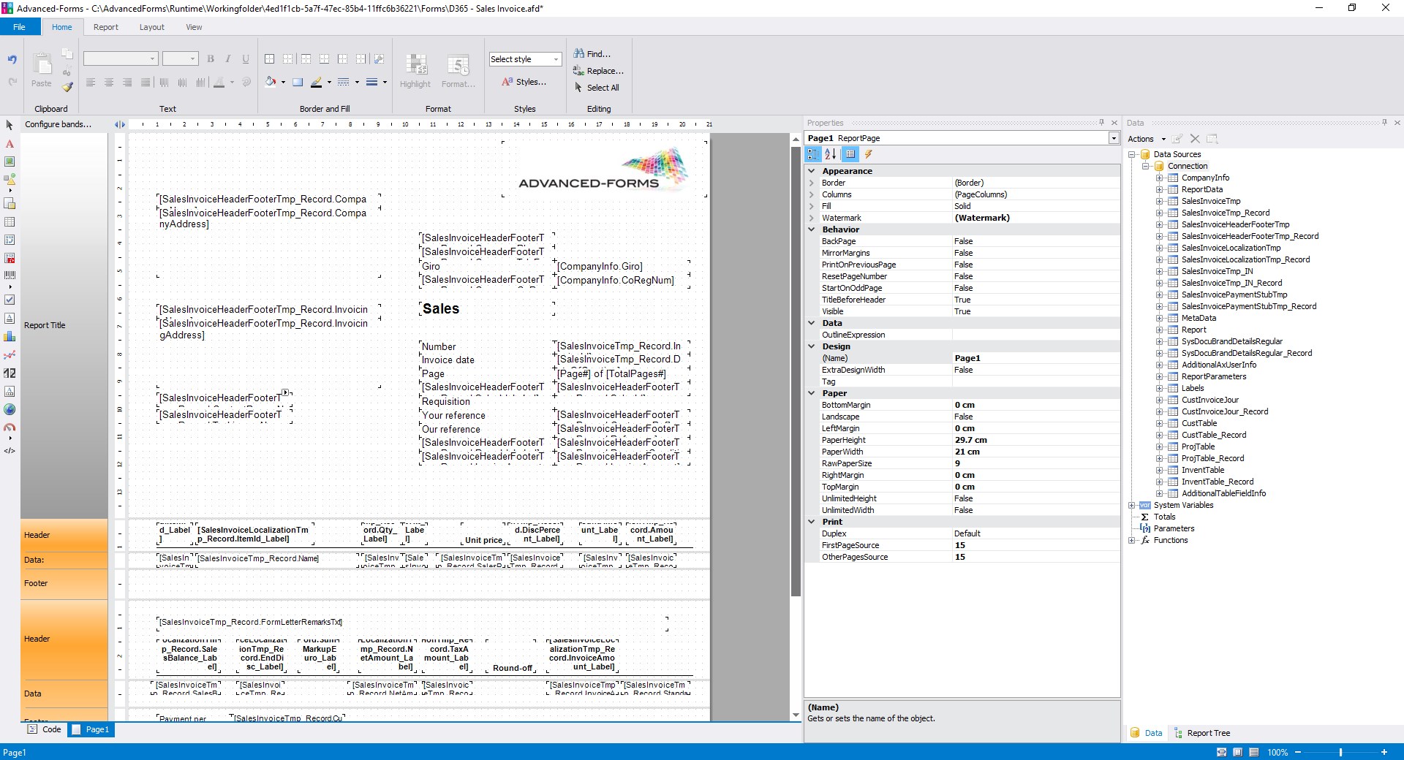Toggle center text alignment
1404x760 pixels.
pyautogui.click(x=109, y=83)
